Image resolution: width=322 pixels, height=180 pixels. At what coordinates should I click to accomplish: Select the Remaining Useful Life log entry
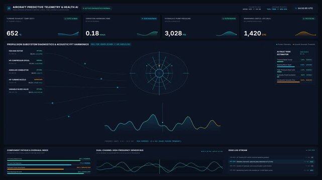click(x=272, y=170)
